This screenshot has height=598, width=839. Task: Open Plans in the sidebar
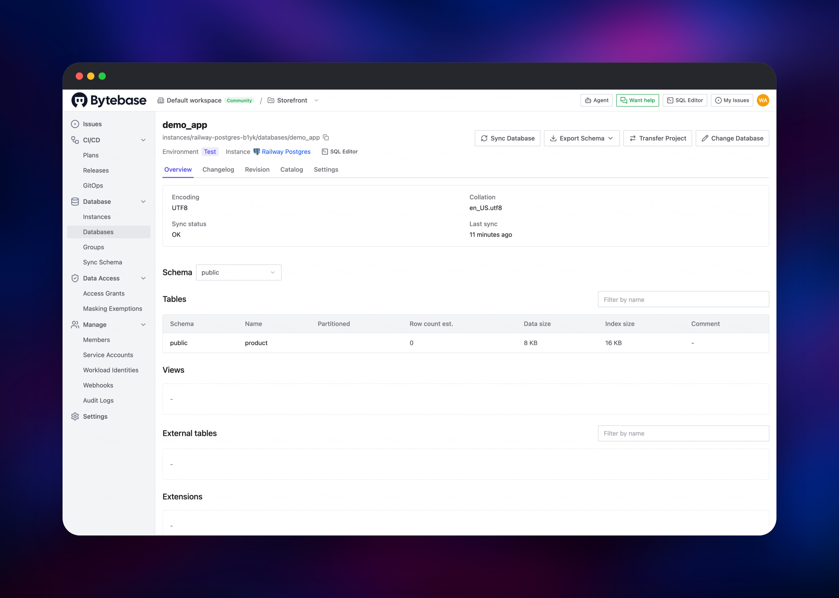pyautogui.click(x=91, y=155)
